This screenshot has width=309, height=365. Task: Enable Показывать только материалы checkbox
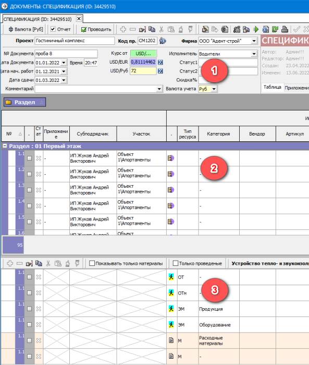(x=92, y=263)
